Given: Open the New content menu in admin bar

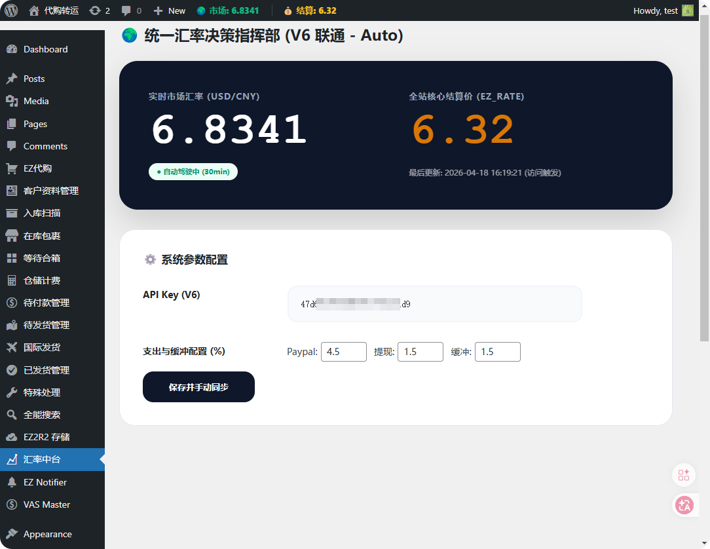Looking at the screenshot, I should point(170,10).
